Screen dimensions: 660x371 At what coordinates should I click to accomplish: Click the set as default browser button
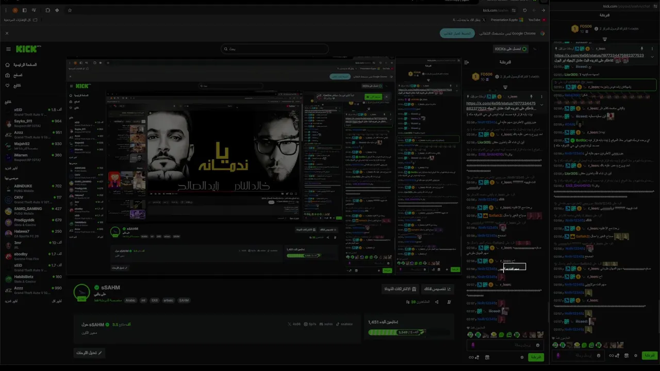pyautogui.click(x=457, y=33)
